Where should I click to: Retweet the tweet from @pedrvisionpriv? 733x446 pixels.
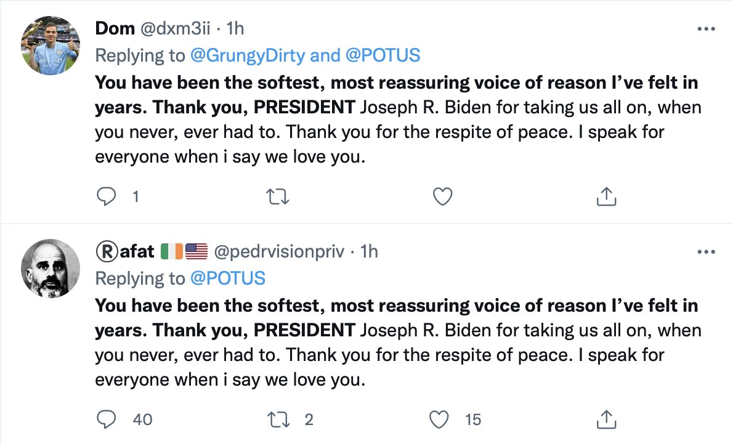tap(278, 420)
